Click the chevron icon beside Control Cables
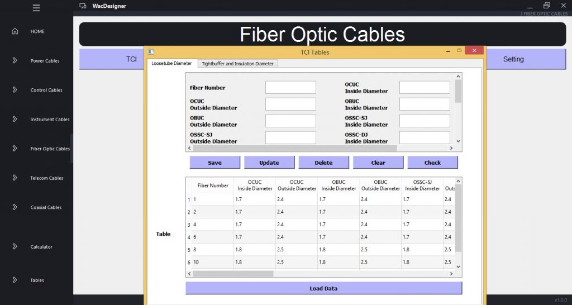This screenshot has width=572, height=305. [x=15, y=90]
